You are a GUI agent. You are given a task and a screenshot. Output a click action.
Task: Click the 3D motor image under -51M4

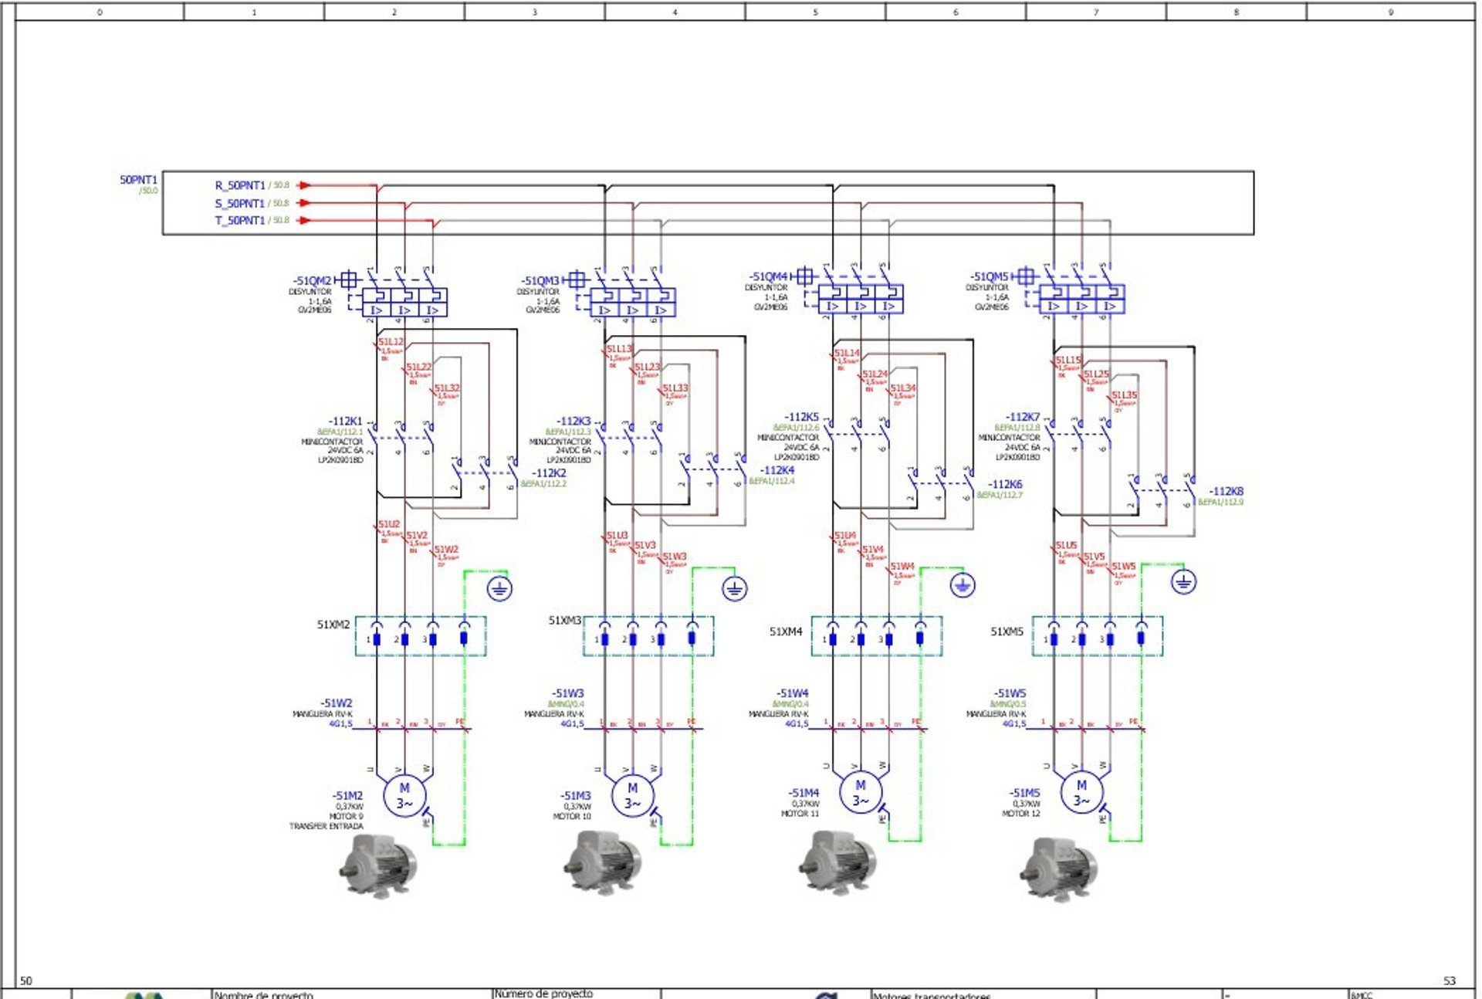click(x=837, y=863)
